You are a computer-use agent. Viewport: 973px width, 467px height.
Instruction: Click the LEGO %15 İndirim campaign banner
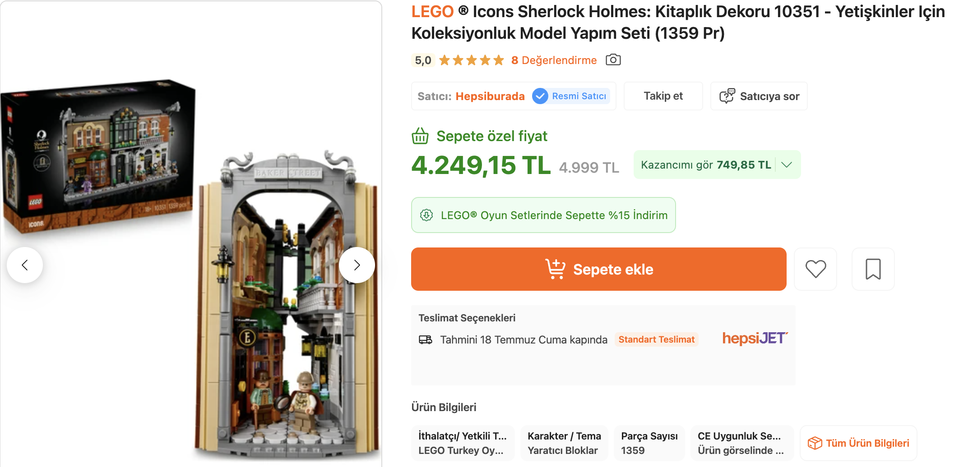coord(543,215)
